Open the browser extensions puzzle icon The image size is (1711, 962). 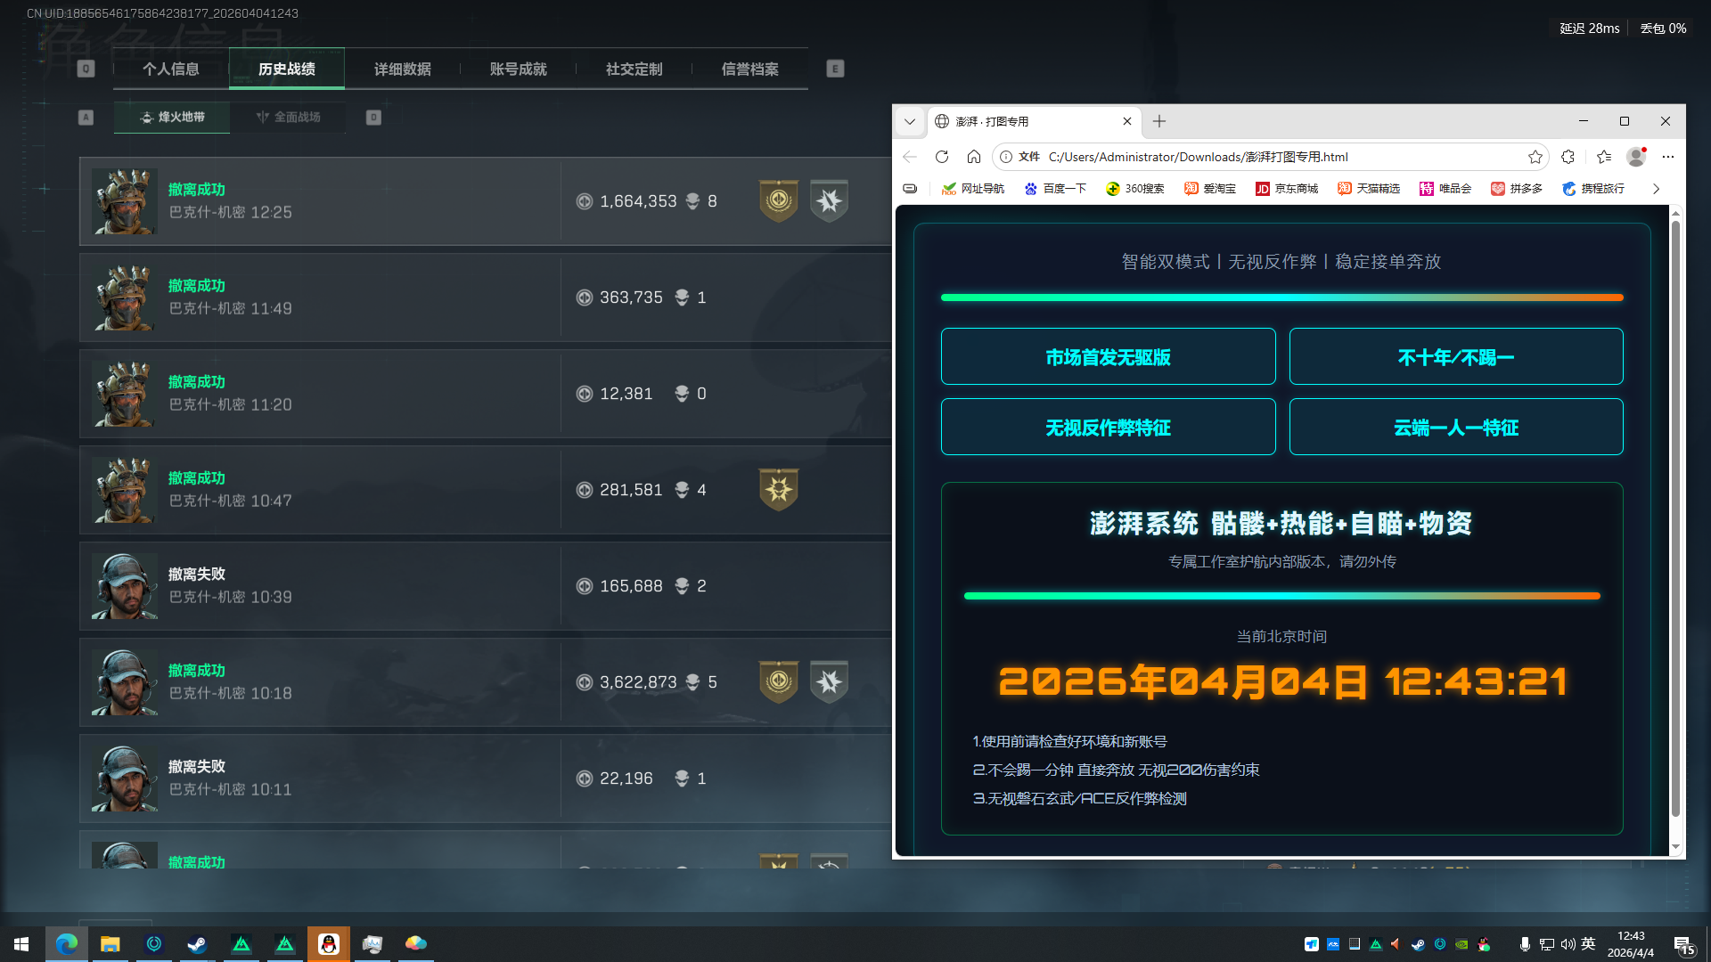(x=1568, y=157)
